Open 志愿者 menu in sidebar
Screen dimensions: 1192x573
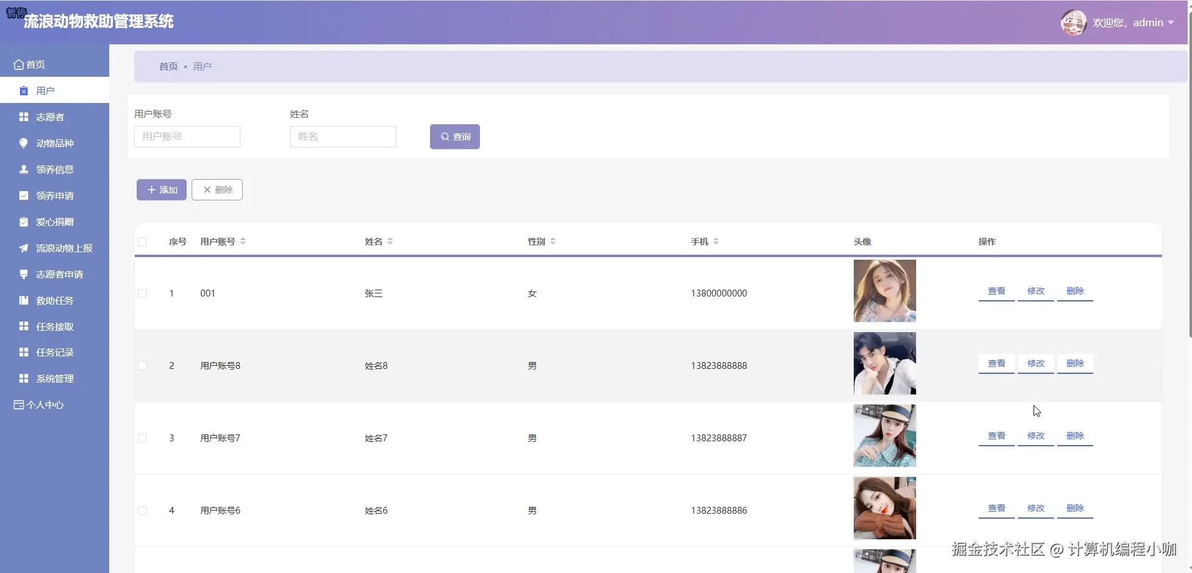pos(54,117)
